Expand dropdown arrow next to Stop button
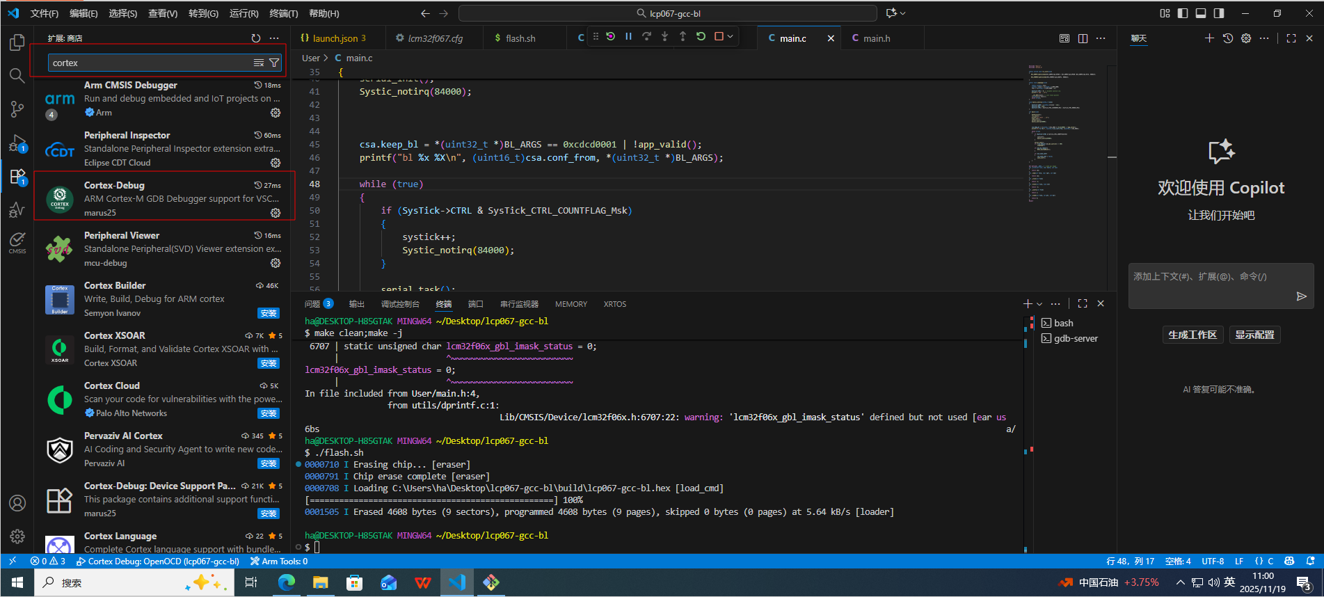1324x597 pixels. click(730, 37)
